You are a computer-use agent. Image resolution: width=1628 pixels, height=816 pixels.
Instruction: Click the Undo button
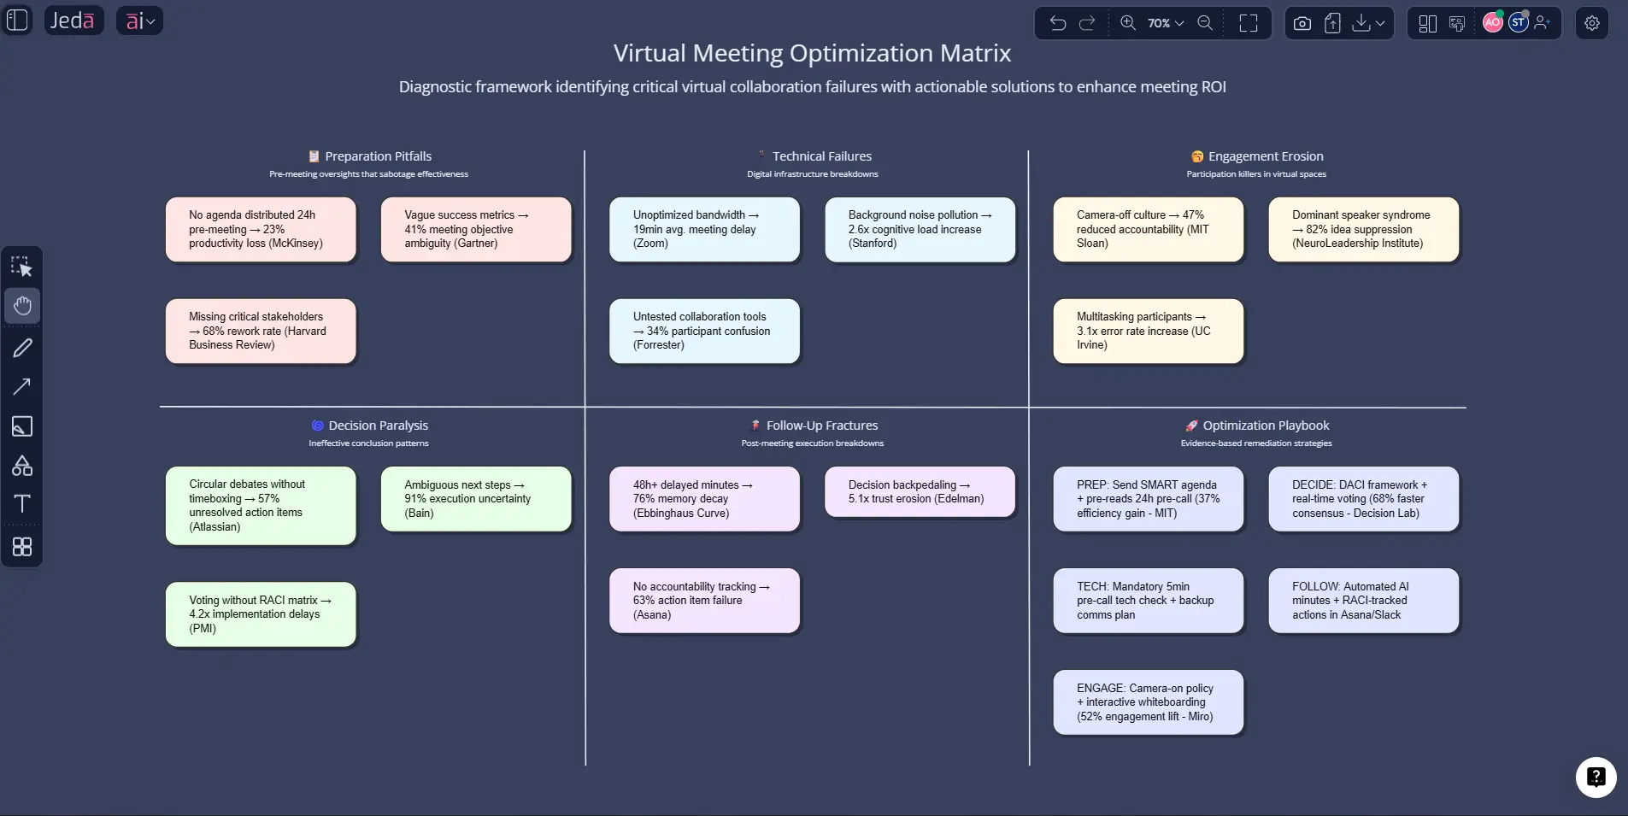(x=1058, y=23)
